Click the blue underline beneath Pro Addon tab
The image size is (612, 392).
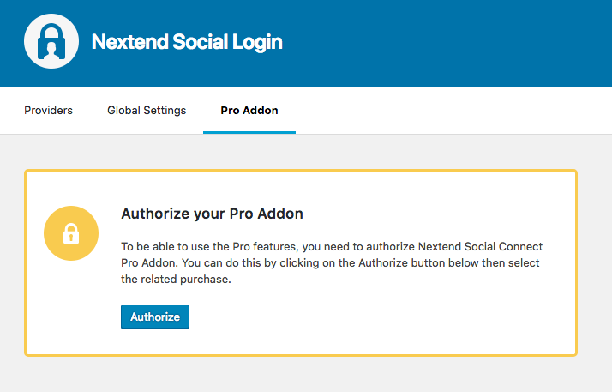coord(249,132)
